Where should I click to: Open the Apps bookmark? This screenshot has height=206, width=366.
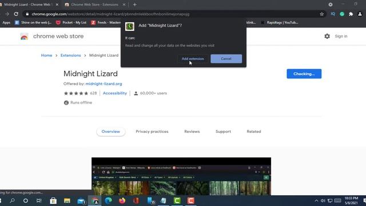[6, 22]
